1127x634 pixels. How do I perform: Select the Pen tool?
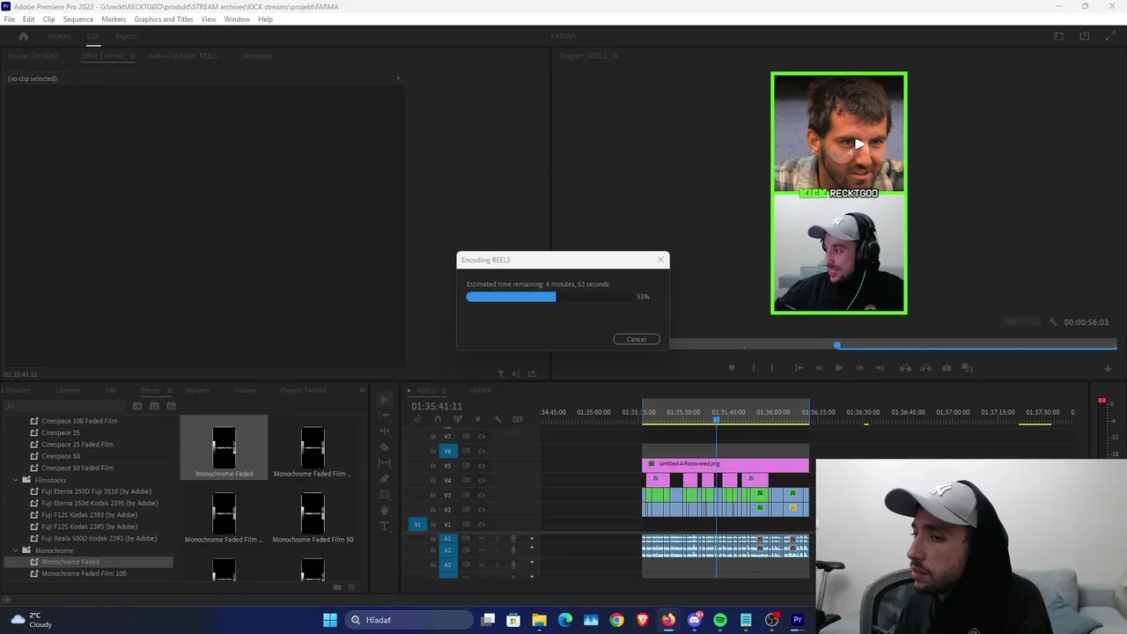coord(385,479)
